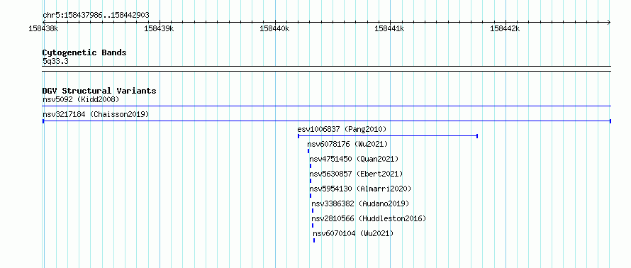Click the nsv6078176 (Wu2021) variant label

click(347, 144)
